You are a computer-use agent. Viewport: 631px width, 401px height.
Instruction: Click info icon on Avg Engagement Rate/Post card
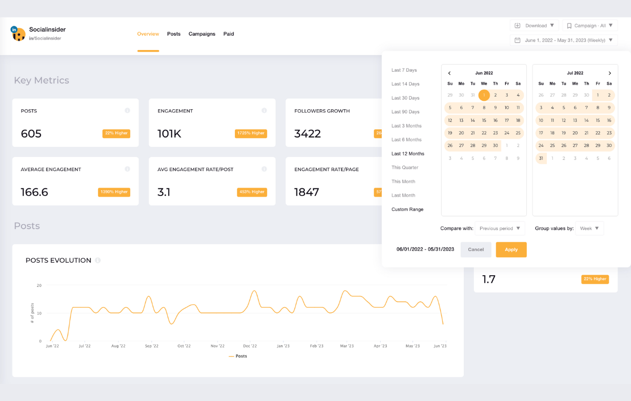[264, 169]
